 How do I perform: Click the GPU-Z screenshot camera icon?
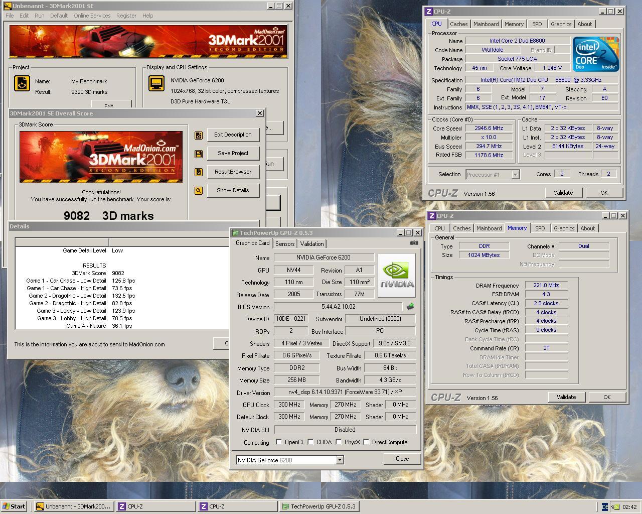pyautogui.click(x=414, y=243)
